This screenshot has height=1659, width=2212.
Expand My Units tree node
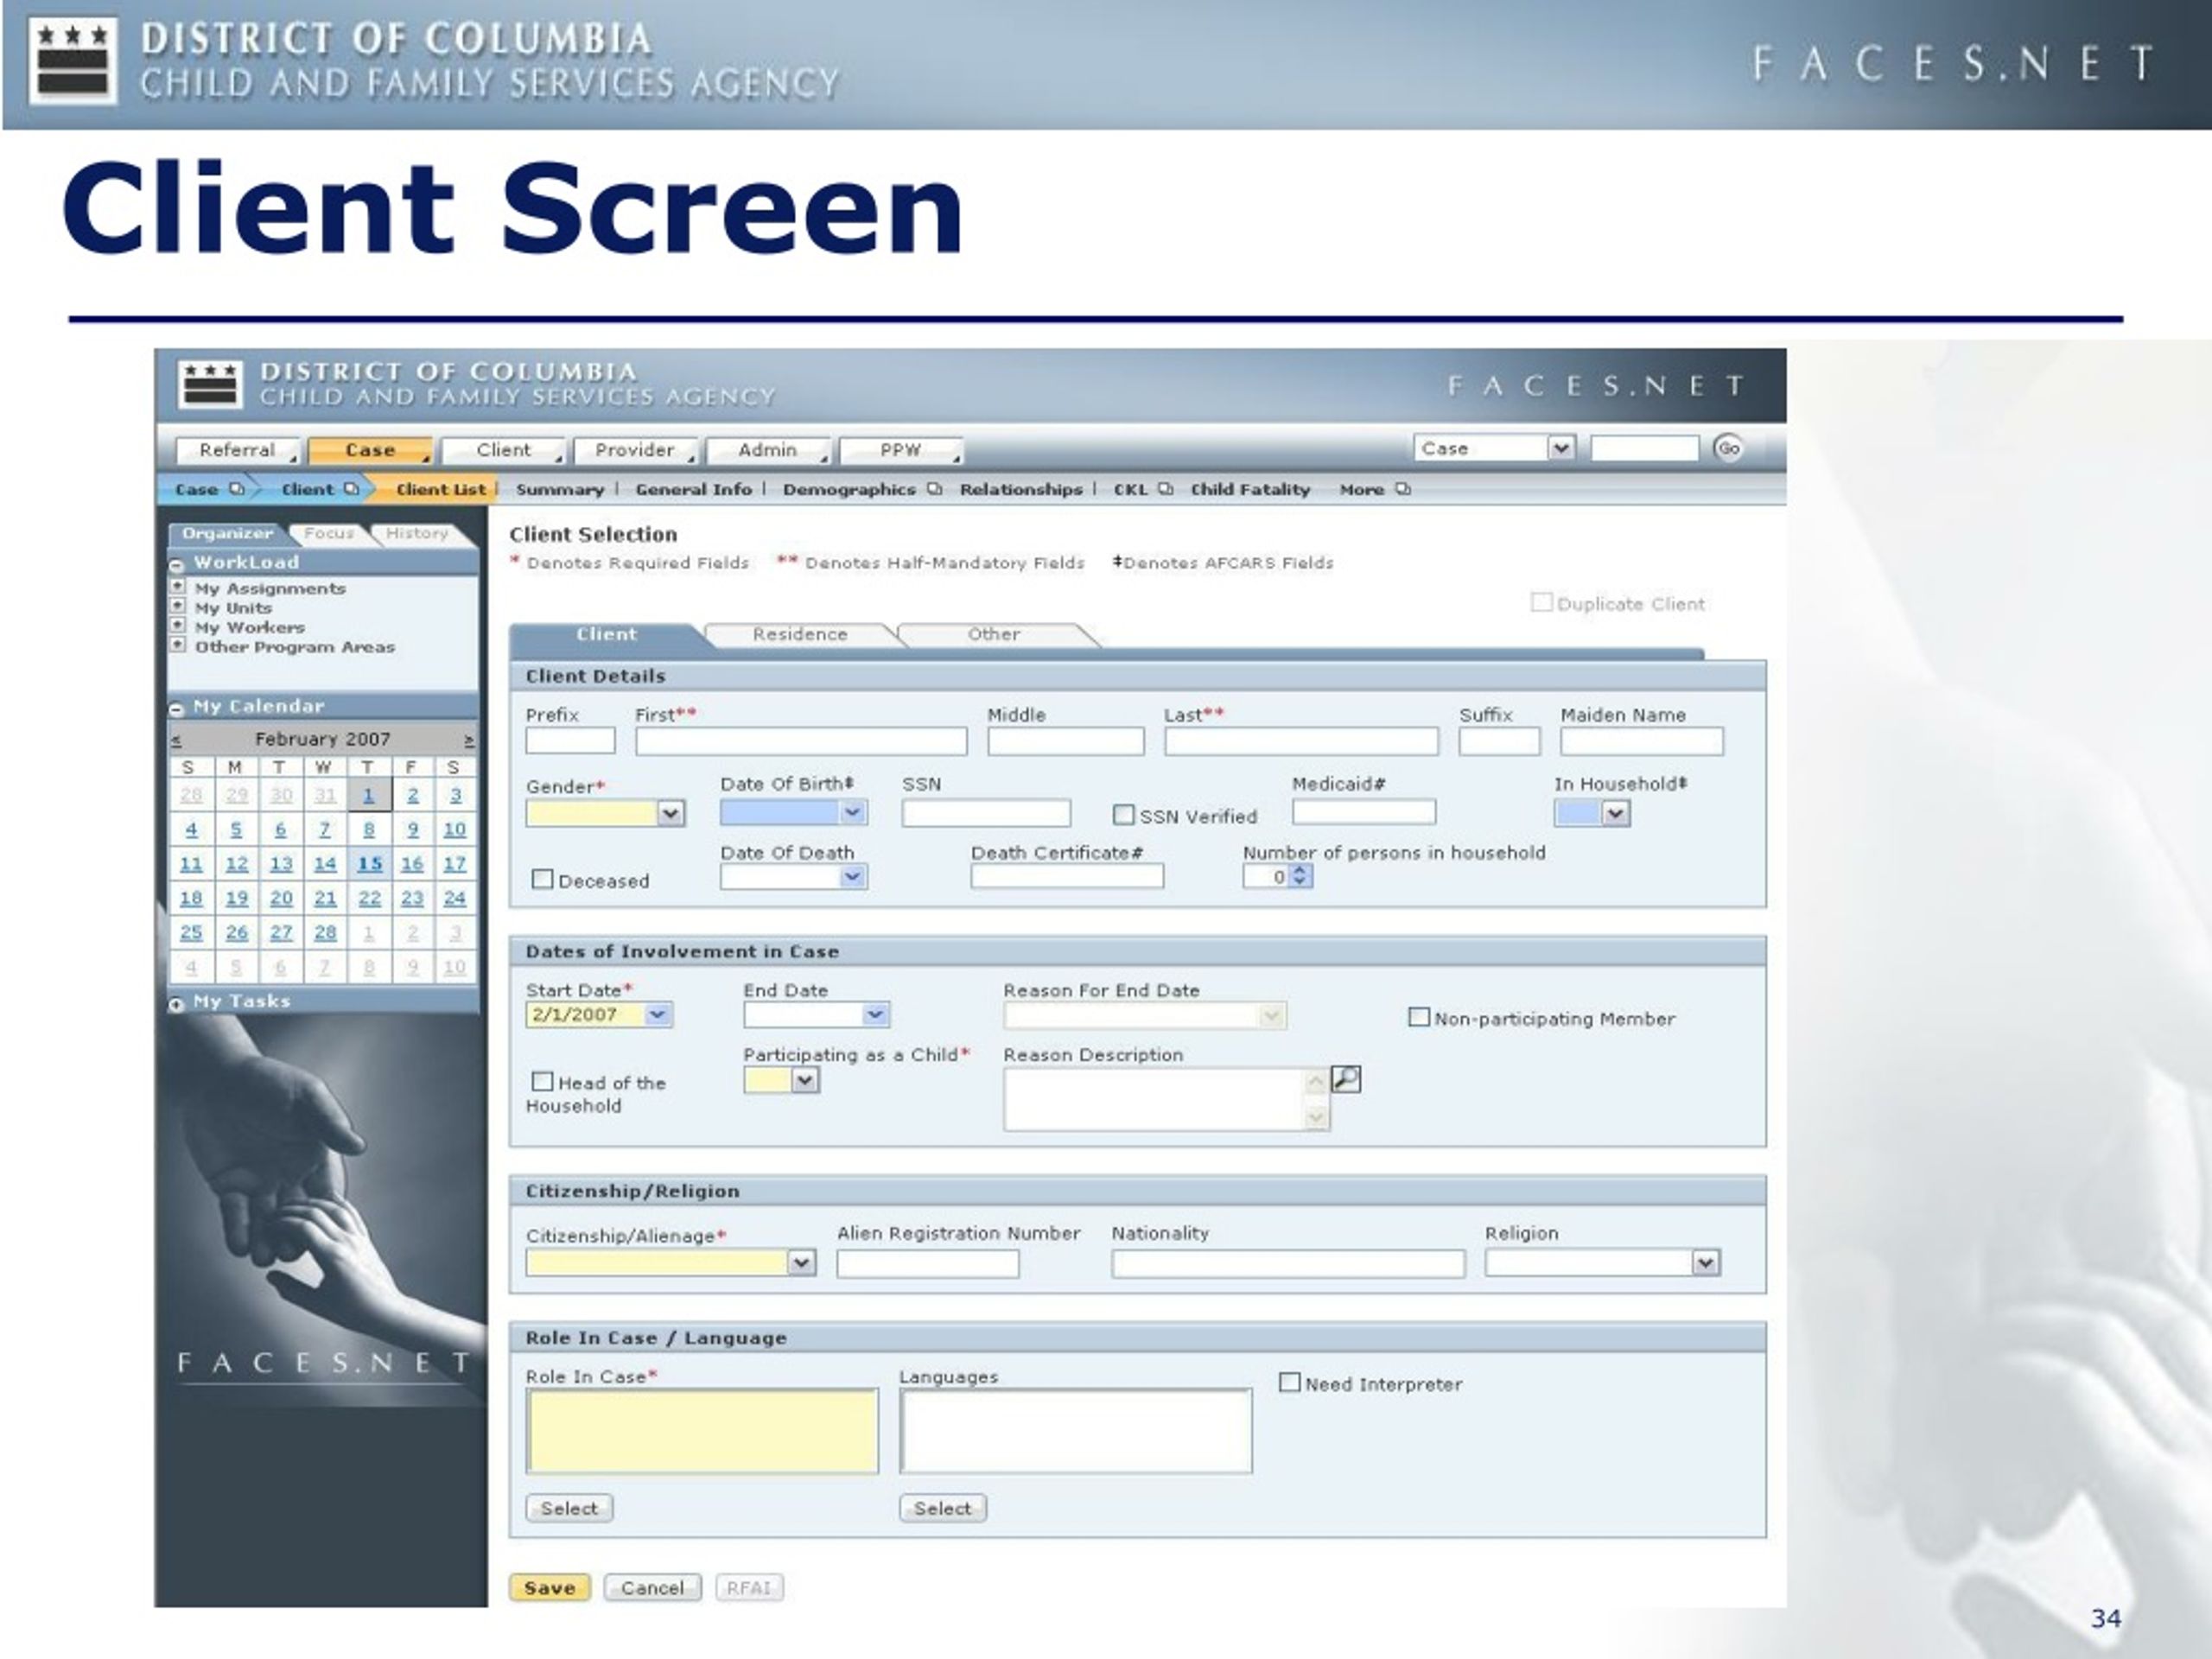tap(178, 606)
